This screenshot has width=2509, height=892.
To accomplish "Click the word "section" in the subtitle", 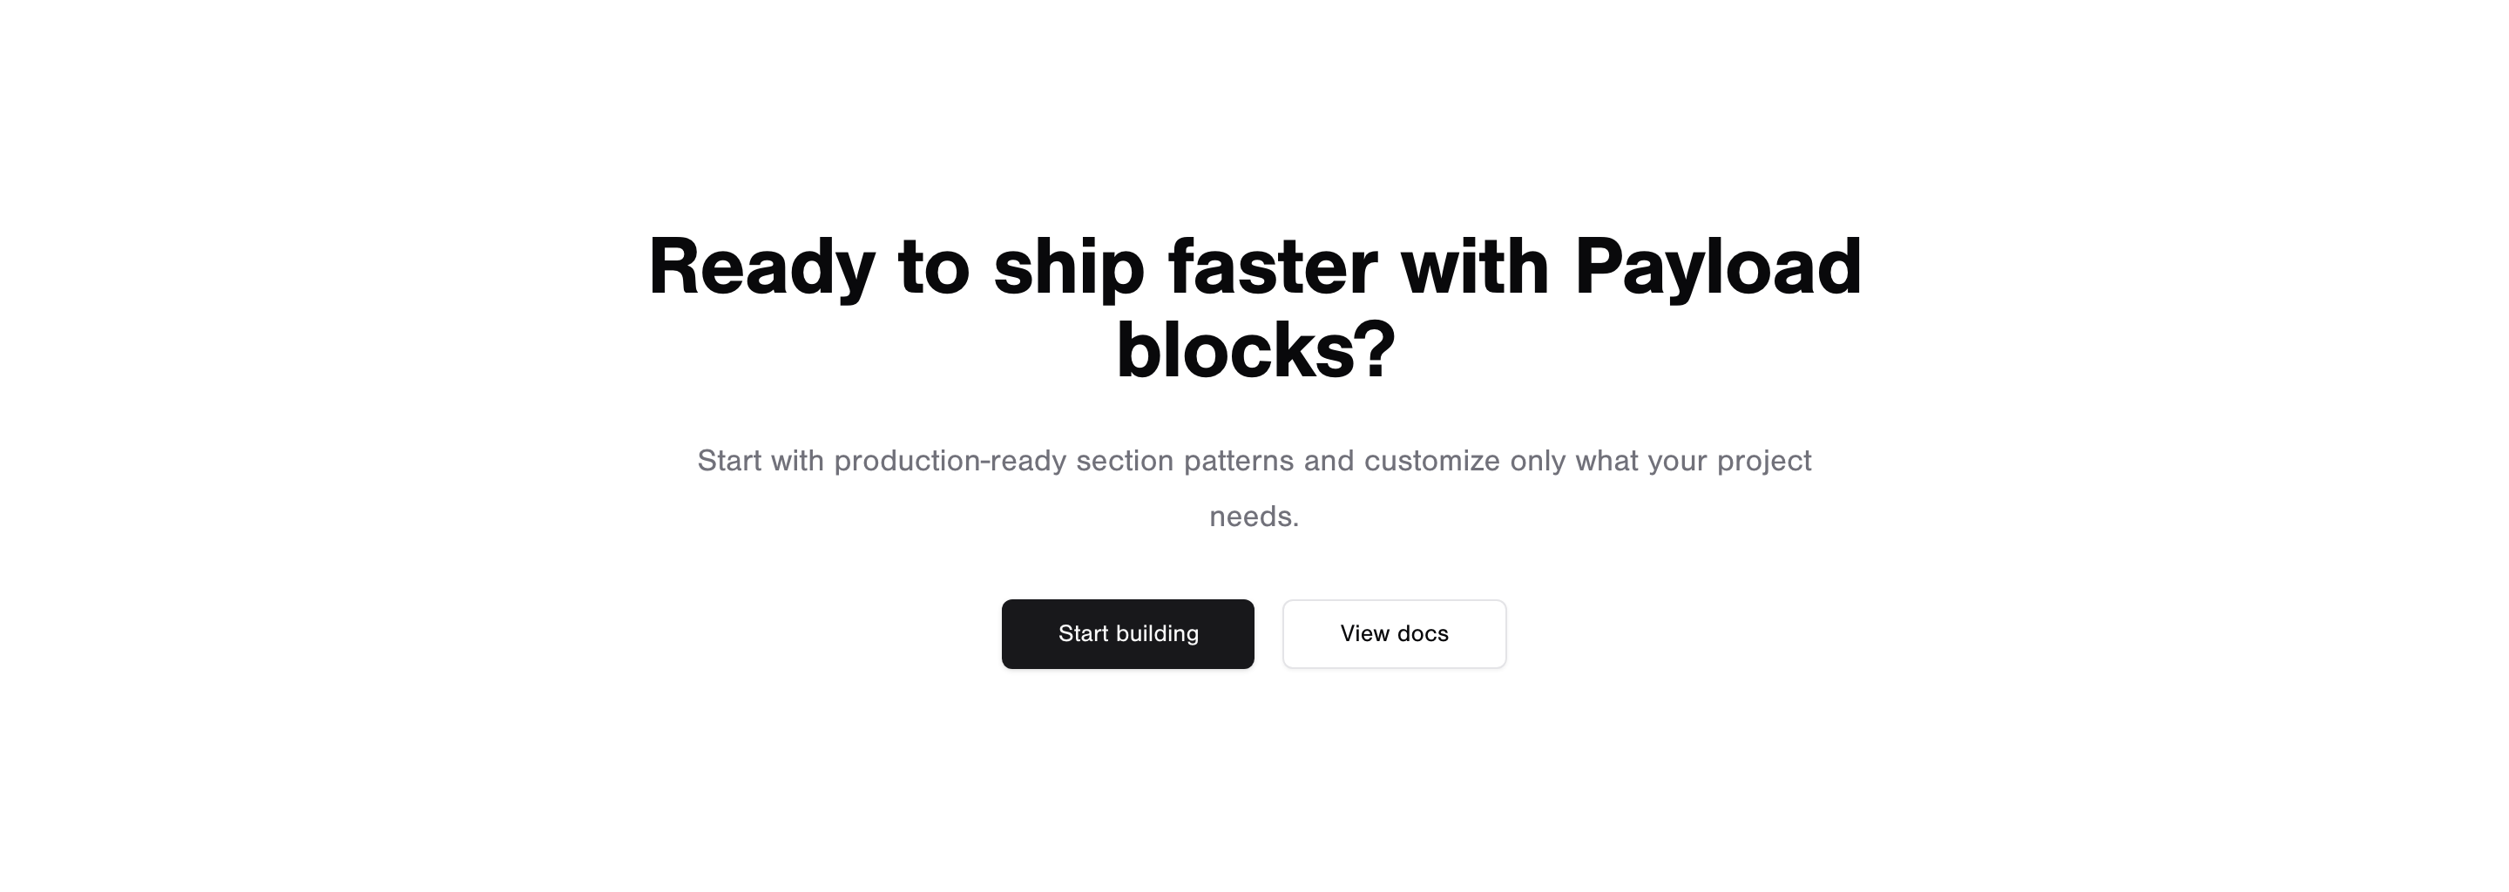I will pos(1124,461).
